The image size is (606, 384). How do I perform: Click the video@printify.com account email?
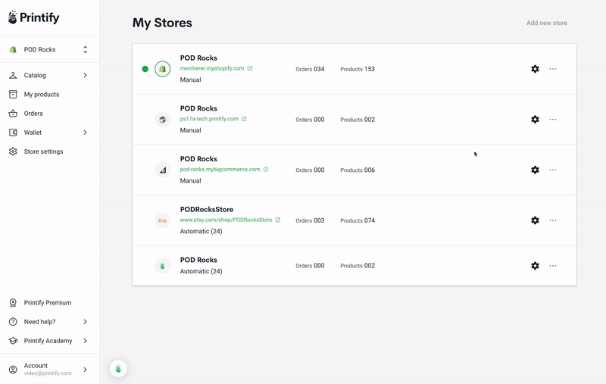pos(48,373)
